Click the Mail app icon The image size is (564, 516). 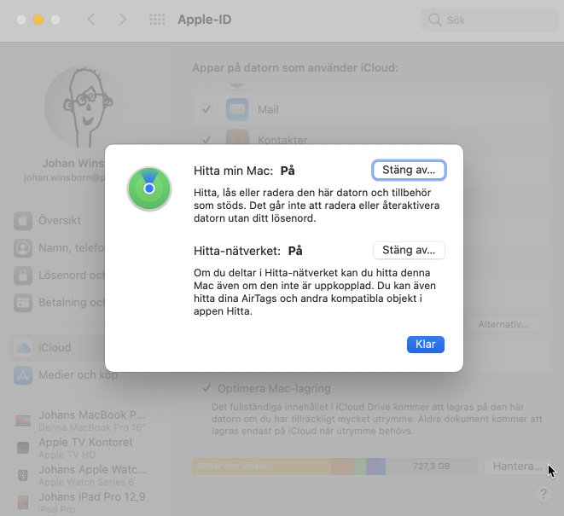[x=237, y=109]
